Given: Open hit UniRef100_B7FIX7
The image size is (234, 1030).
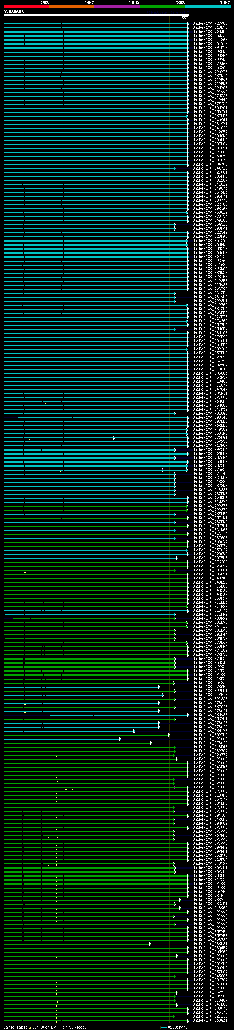Looking at the screenshot, I should click(210, 104).
